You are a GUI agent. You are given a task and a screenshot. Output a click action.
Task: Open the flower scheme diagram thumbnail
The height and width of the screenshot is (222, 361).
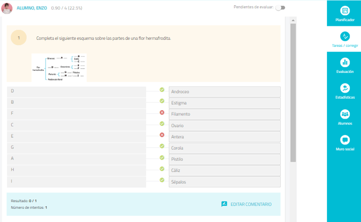coord(59,68)
